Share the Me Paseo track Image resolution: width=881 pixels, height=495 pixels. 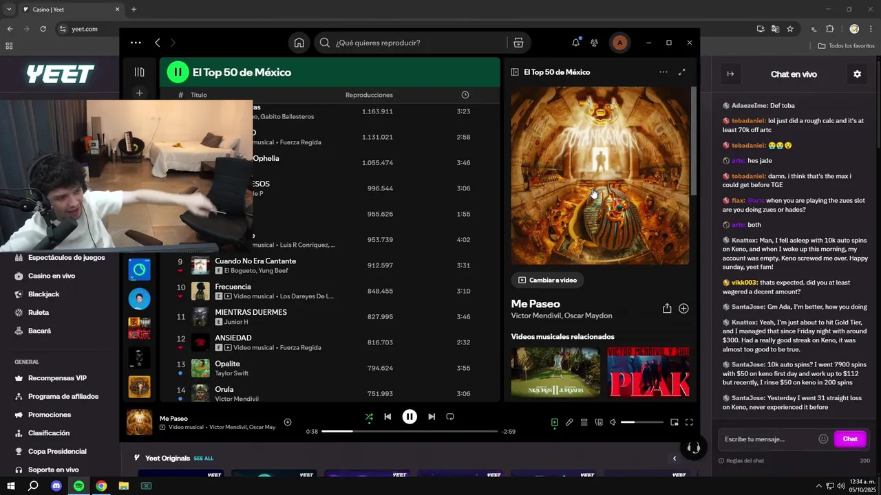pyautogui.click(x=667, y=309)
